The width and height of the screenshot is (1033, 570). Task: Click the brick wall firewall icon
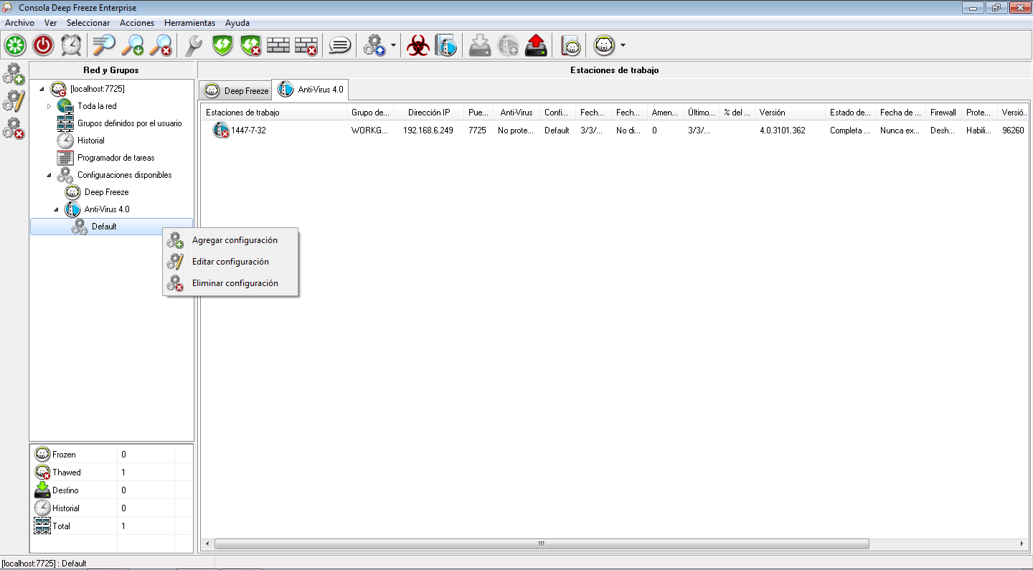coord(278,46)
